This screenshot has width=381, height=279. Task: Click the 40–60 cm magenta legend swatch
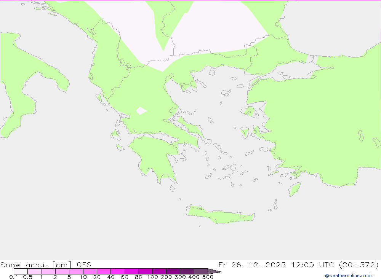(118, 271)
